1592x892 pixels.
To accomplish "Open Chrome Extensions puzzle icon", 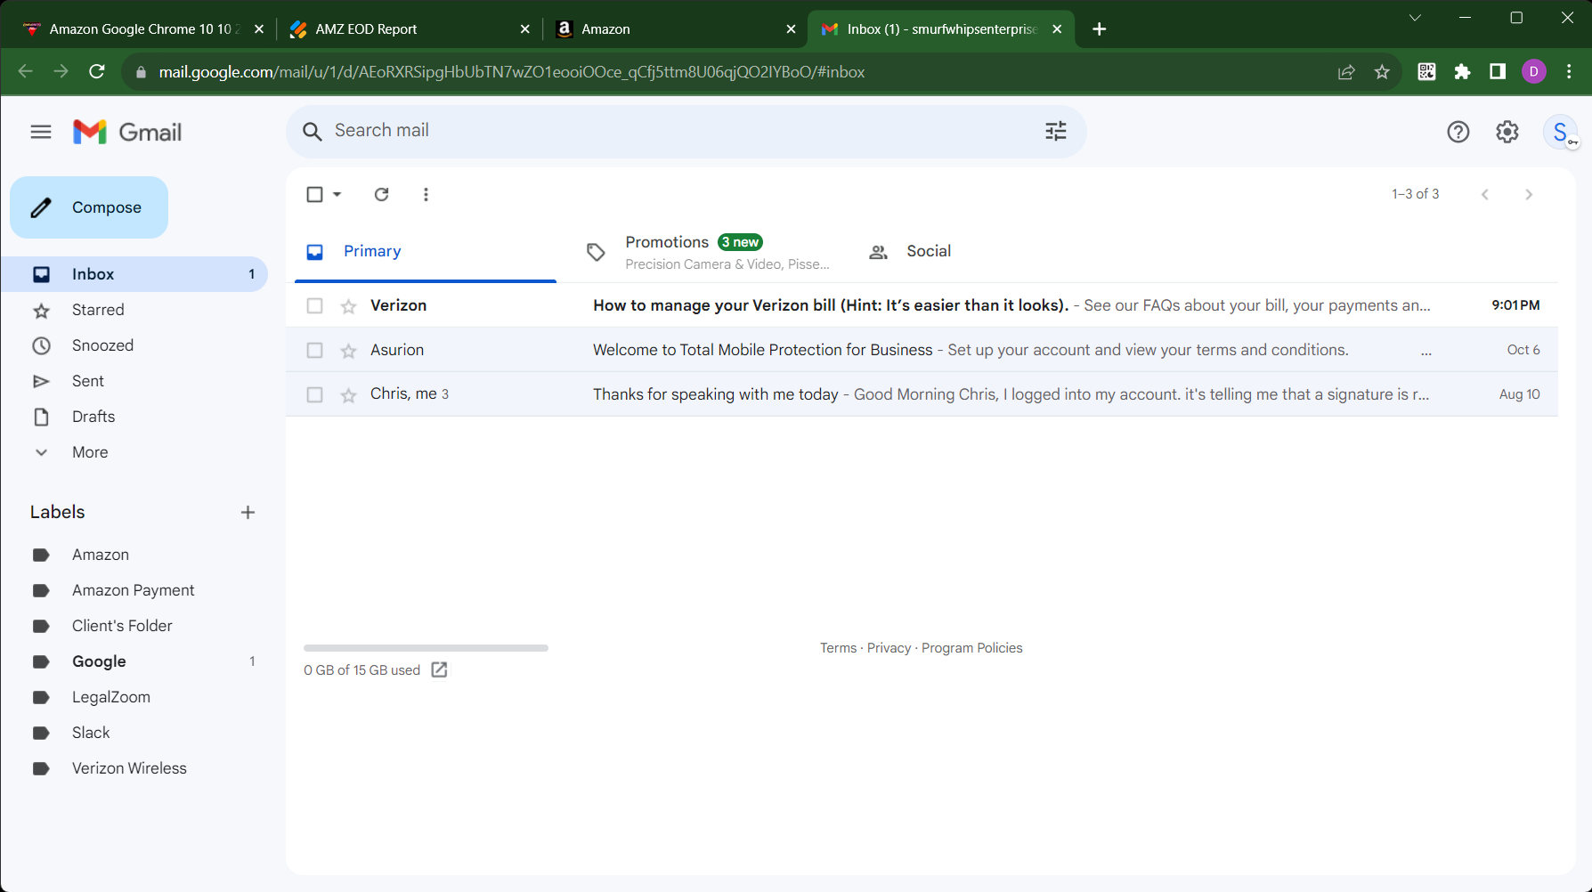I will tap(1462, 72).
